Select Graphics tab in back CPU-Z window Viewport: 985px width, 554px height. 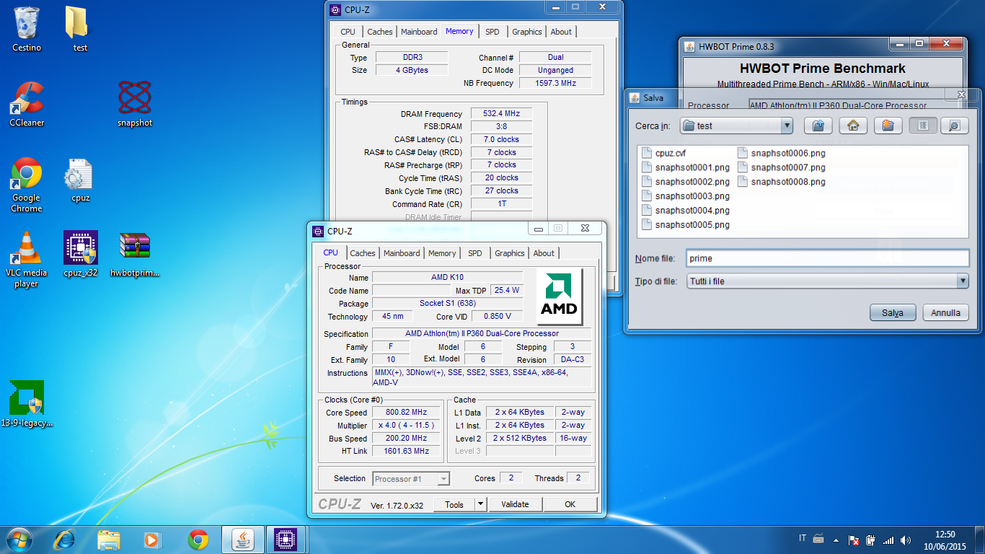(527, 32)
